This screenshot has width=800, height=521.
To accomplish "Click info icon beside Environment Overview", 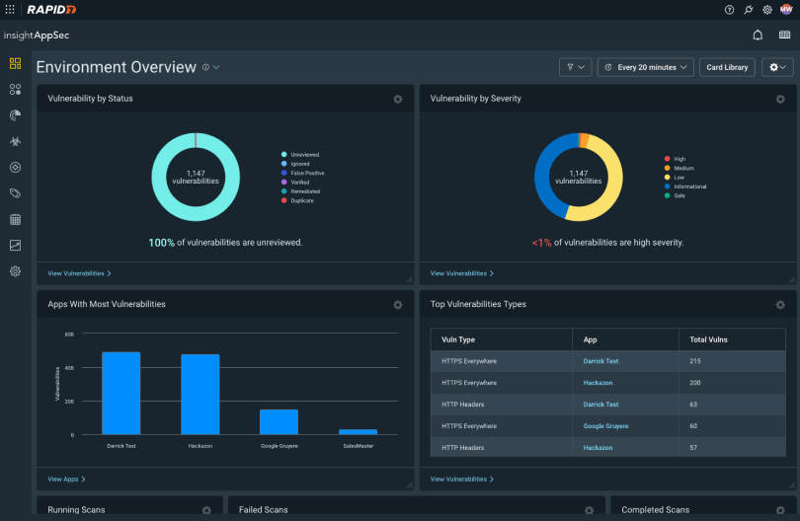I will point(205,67).
